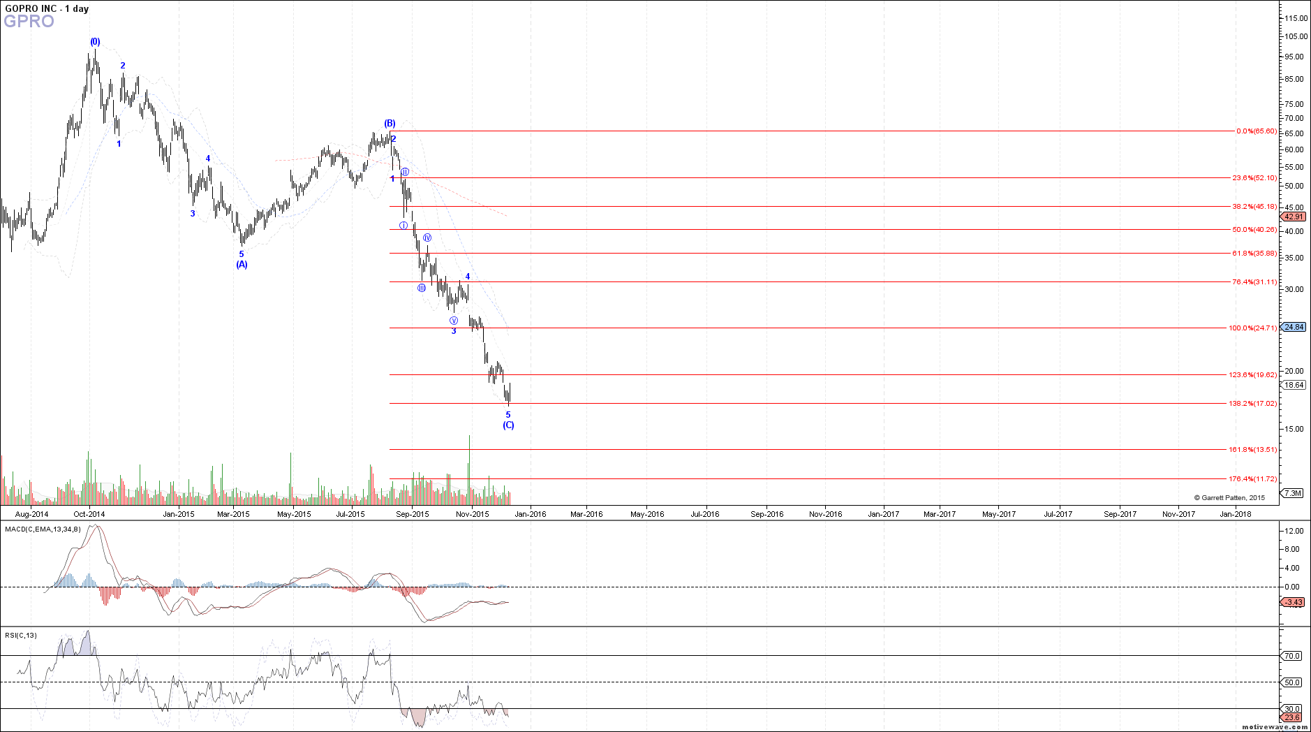Select the 138.2%(17.02) extension label

point(1253,404)
